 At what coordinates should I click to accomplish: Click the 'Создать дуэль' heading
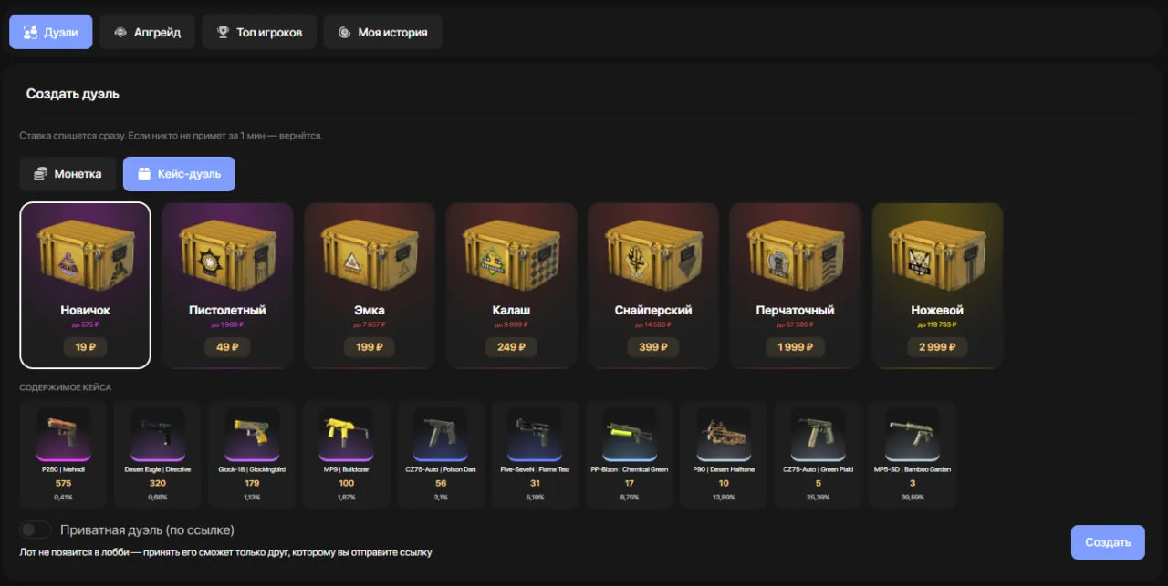(73, 94)
